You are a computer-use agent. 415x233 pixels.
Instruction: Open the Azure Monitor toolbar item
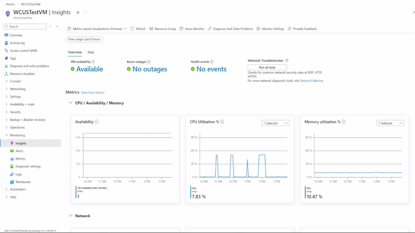pos(192,29)
